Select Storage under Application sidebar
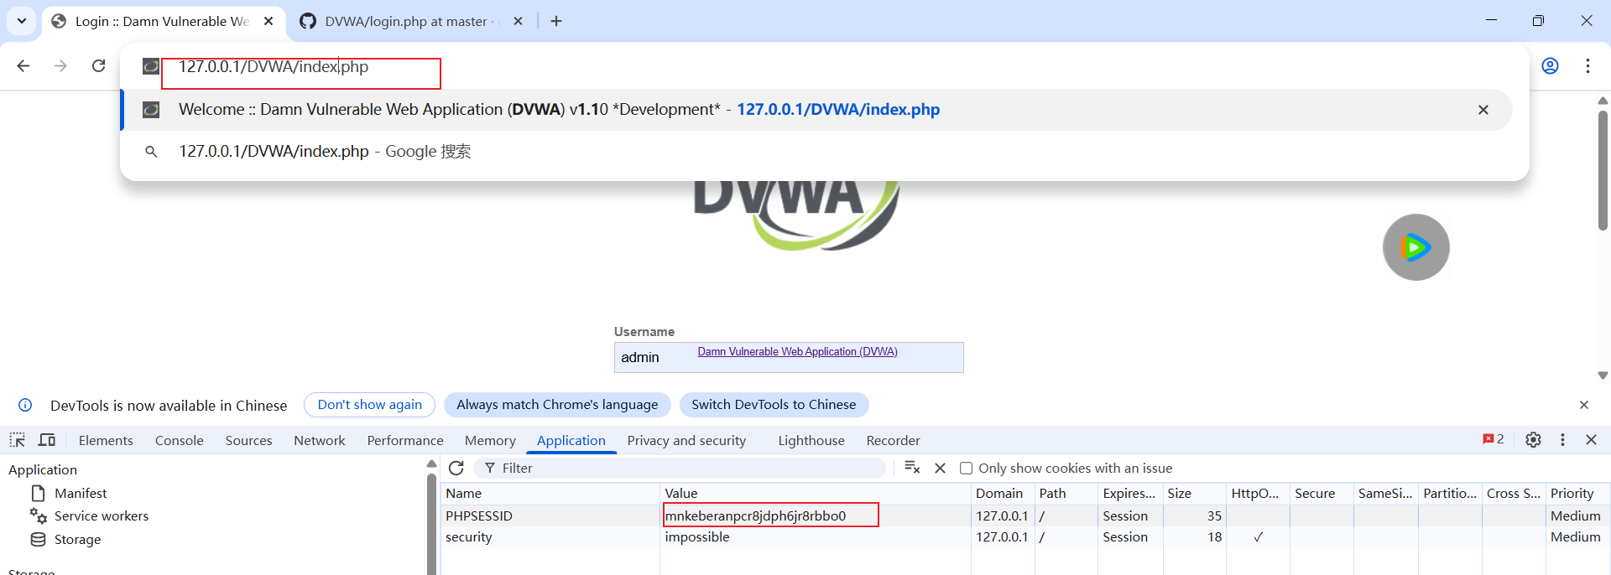Screen dimensions: 1611x575 [x=77, y=540]
